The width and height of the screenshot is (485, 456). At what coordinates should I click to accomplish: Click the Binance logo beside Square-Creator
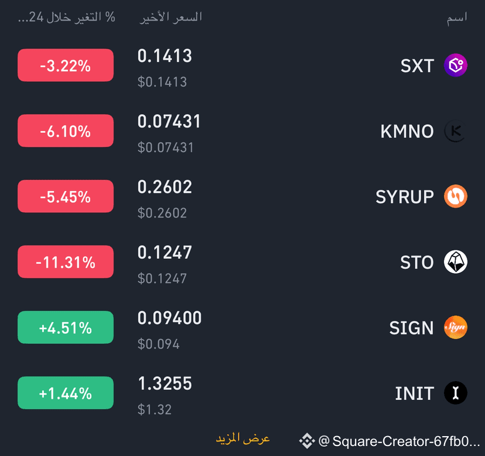tap(307, 441)
